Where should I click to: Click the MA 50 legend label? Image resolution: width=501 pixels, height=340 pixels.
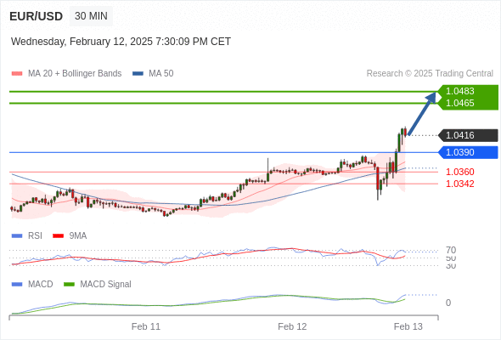(x=161, y=74)
